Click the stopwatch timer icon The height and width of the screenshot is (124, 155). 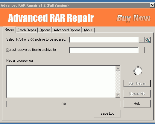138,70
